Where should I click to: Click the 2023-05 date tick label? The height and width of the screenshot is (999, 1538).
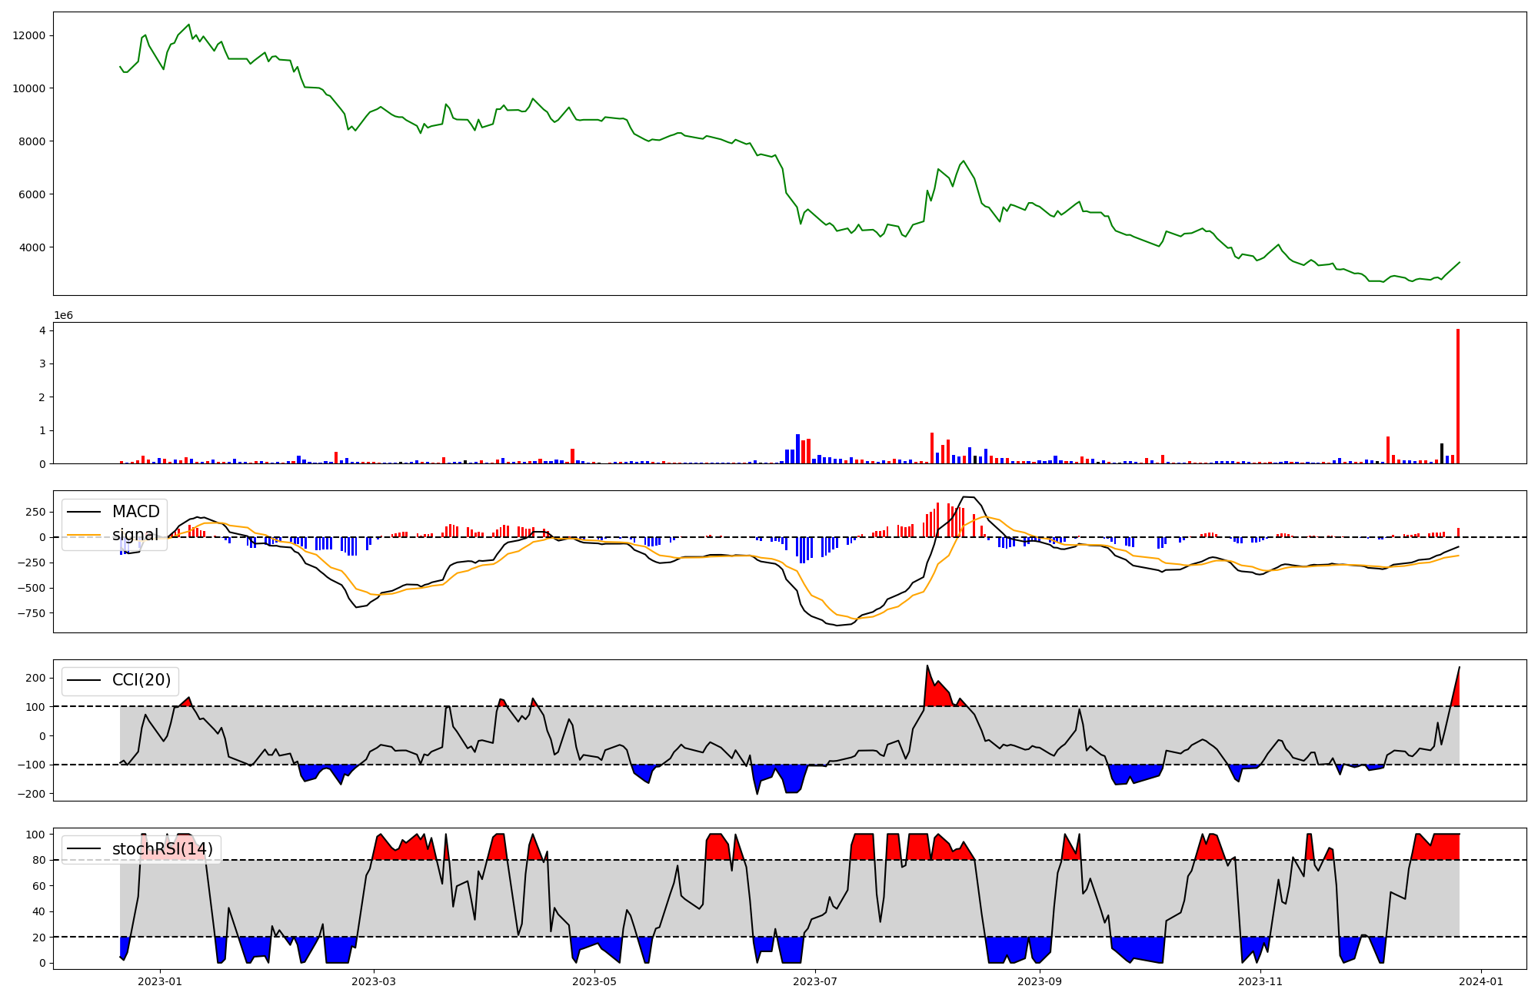point(594,981)
